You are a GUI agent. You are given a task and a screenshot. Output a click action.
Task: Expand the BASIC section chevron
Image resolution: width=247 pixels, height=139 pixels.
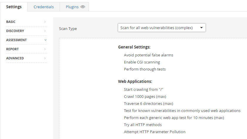click(45, 22)
